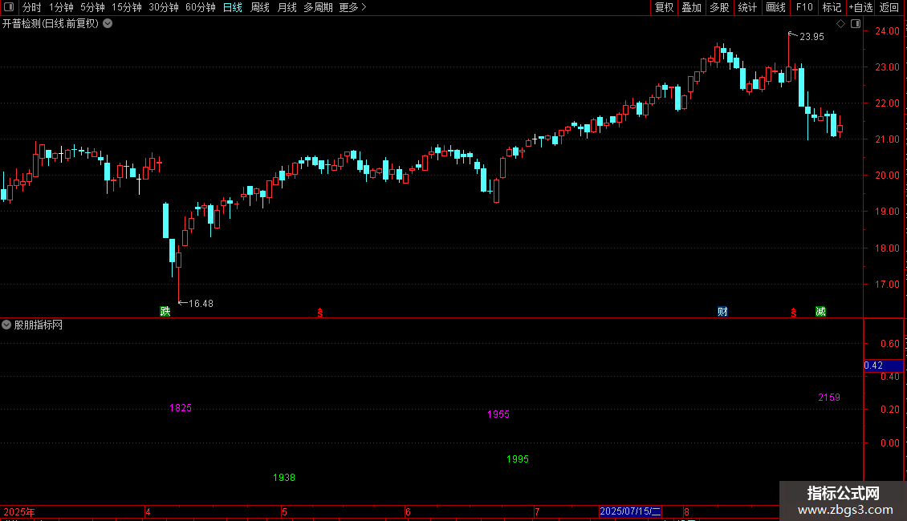
Task: Click the green 跌 event marker
Action: click(x=165, y=312)
